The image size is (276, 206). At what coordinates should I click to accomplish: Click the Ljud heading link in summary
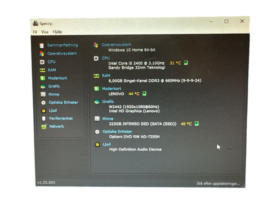point(106,144)
